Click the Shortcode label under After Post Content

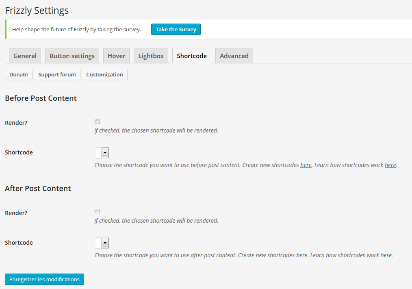coord(19,242)
